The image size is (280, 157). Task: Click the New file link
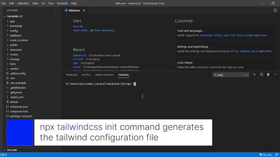(x=78, y=26)
